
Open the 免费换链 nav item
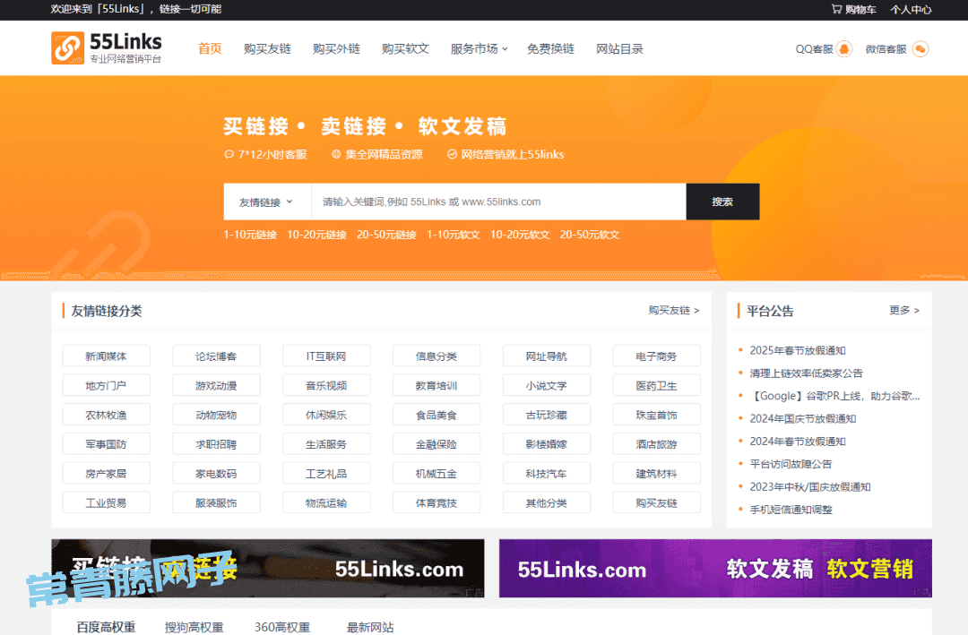click(x=550, y=48)
